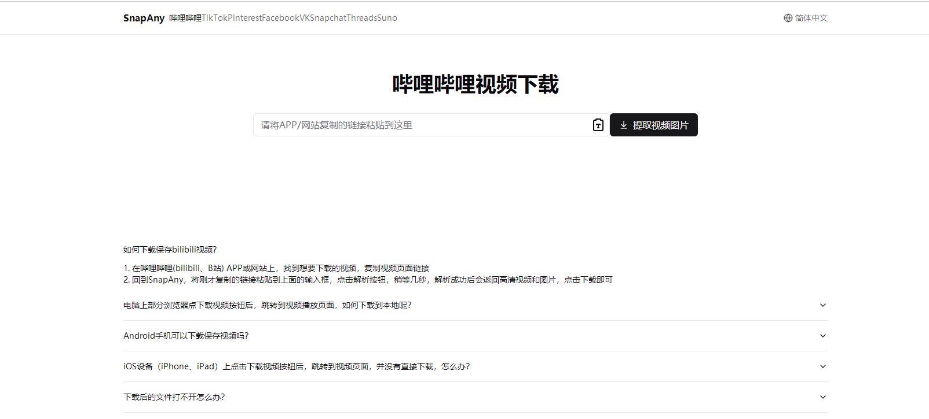Screen dimensions: 929x419
Task: Select Suno in the top navigation
Action: click(x=387, y=18)
